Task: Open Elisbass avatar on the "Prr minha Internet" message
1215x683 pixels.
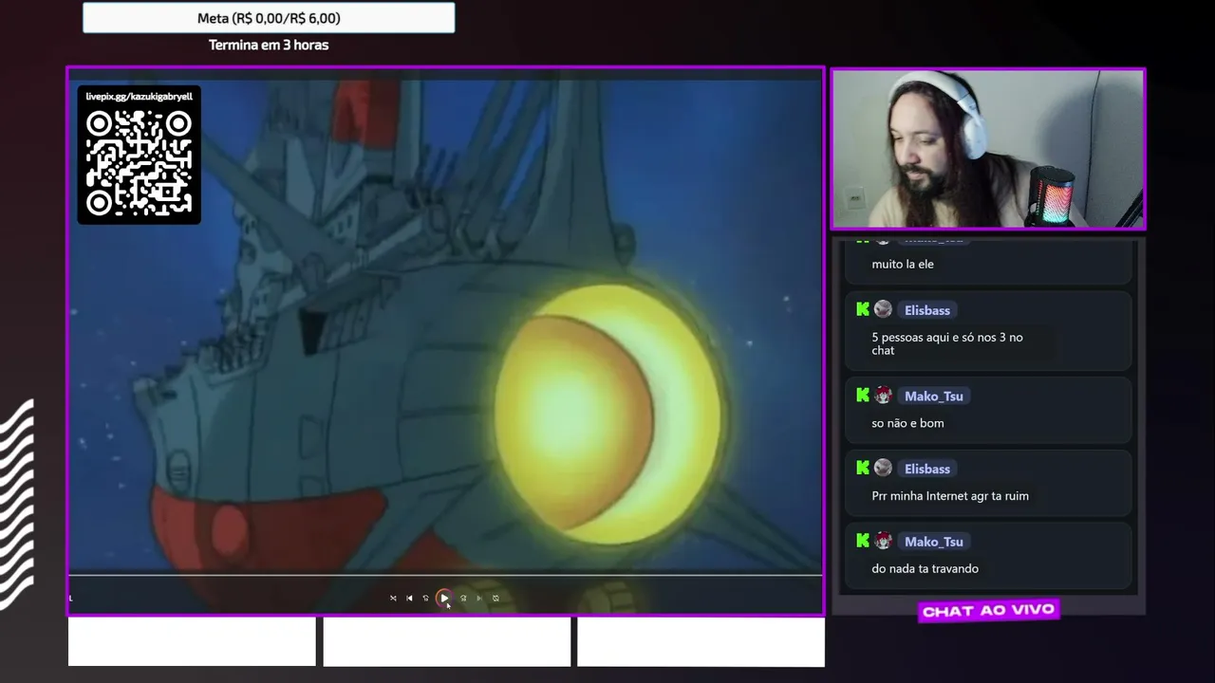Action: tap(883, 468)
